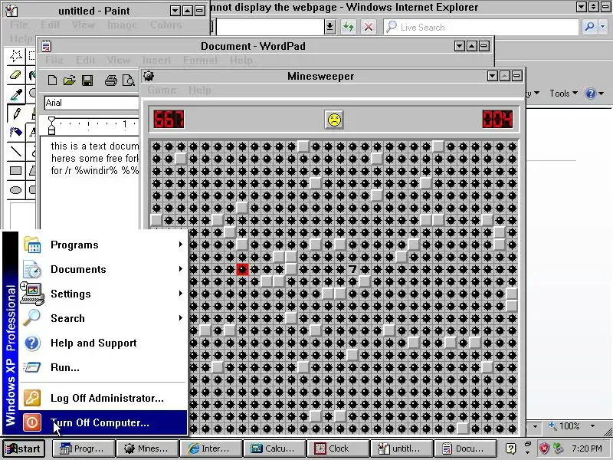Open the address bar dropdown arrow in Internet Explorer
This screenshot has height=460, width=613.
pyautogui.click(x=329, y=27)
